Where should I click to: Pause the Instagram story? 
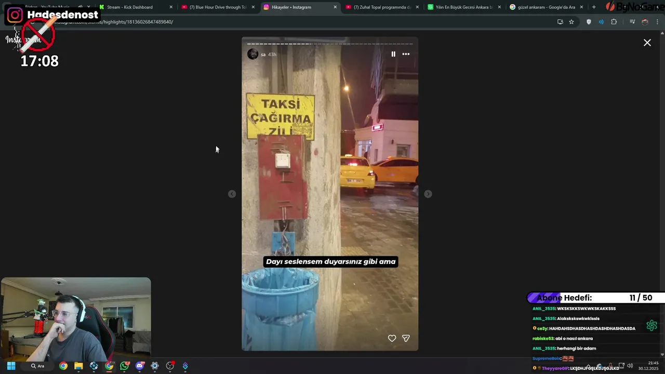tap(393, 54)
